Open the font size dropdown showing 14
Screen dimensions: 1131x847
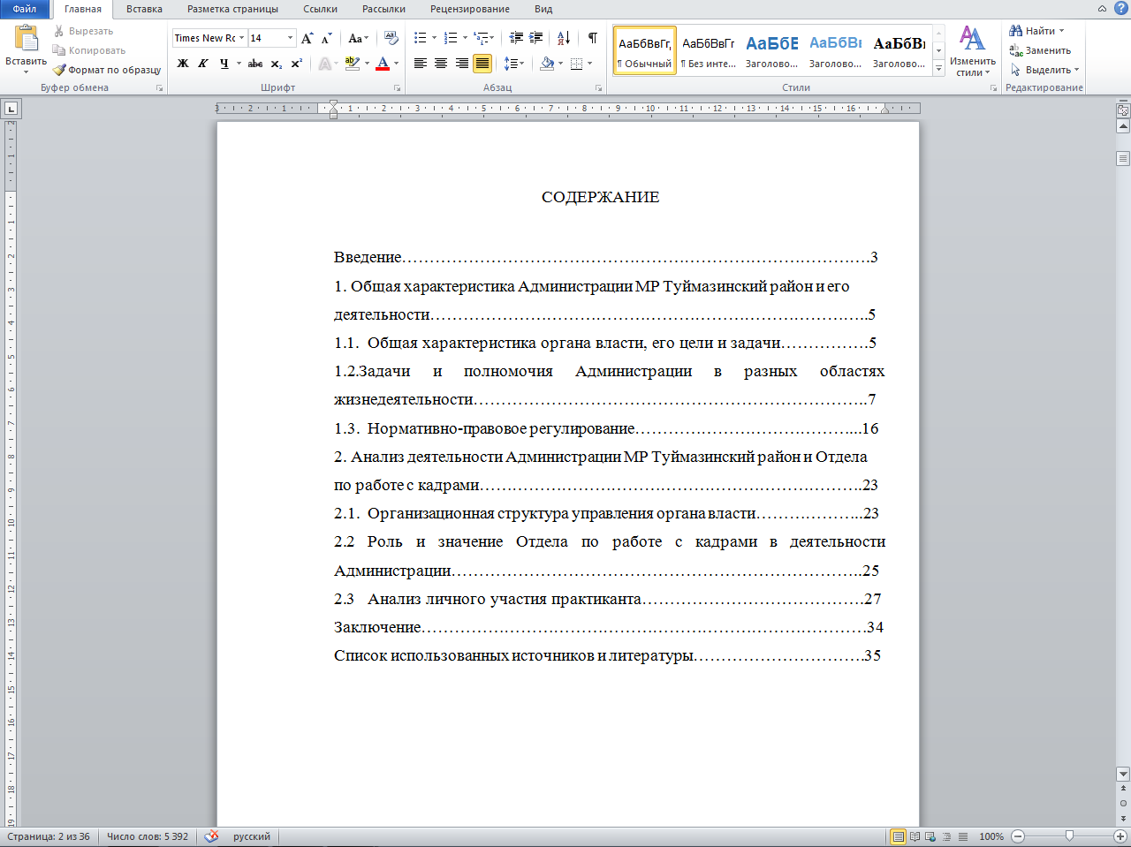290,38
